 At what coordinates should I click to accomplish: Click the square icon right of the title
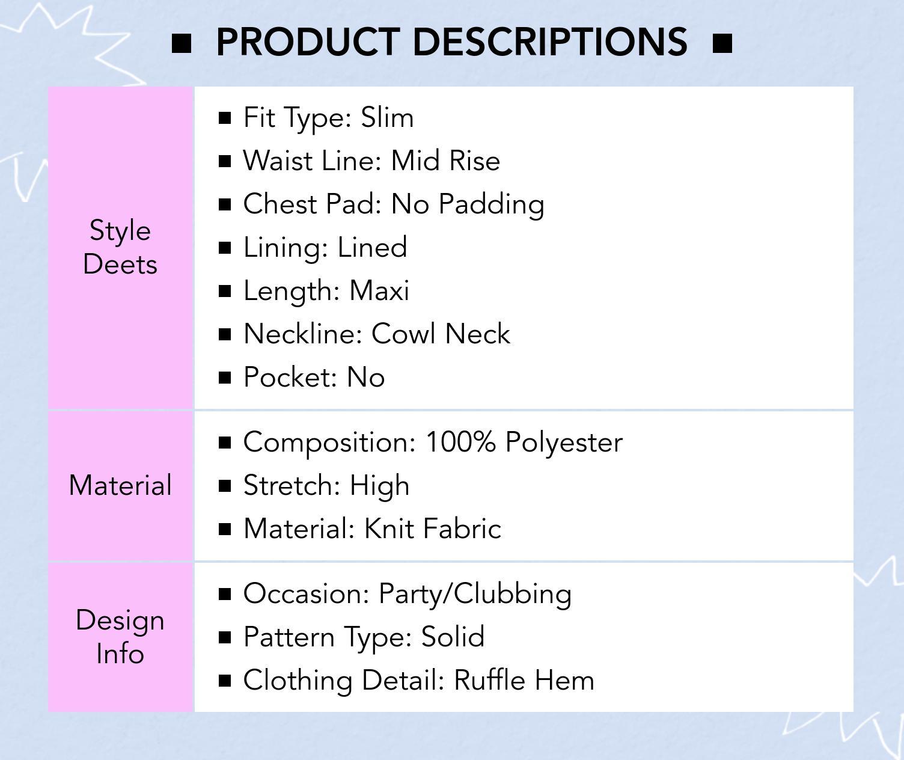tap(722, 43)
